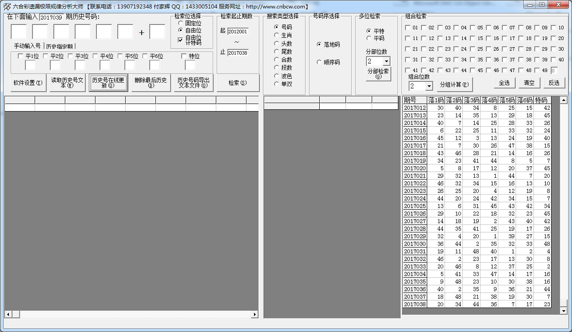Viewport: 572px width, 332px height.
Task: Switch to the 手动输入号 tab
Action: [x=27, y=46]
